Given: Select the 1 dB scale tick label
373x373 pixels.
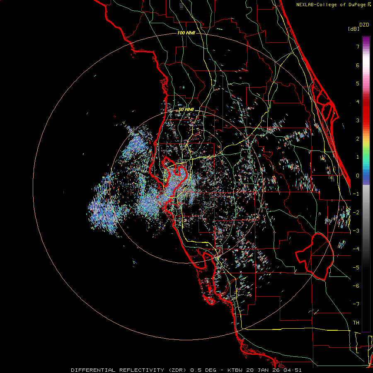Looking at the screenshot, I should pos(358,157).
